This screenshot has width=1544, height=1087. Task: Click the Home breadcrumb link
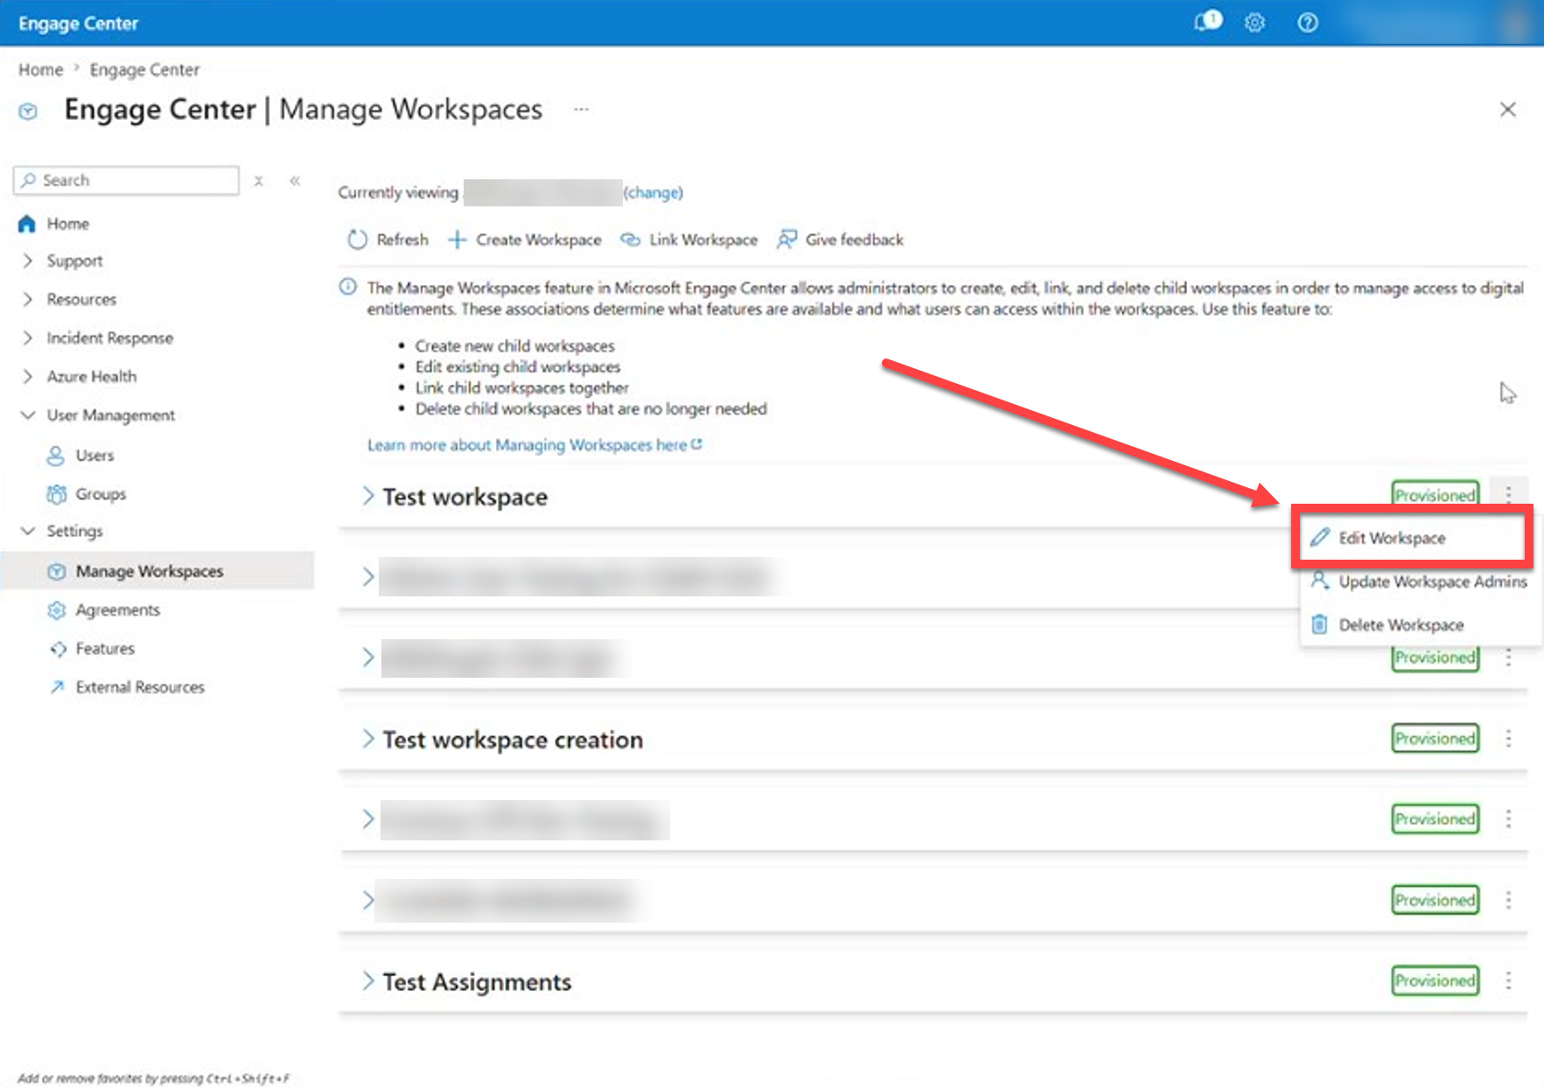click(x=41, y=70)
